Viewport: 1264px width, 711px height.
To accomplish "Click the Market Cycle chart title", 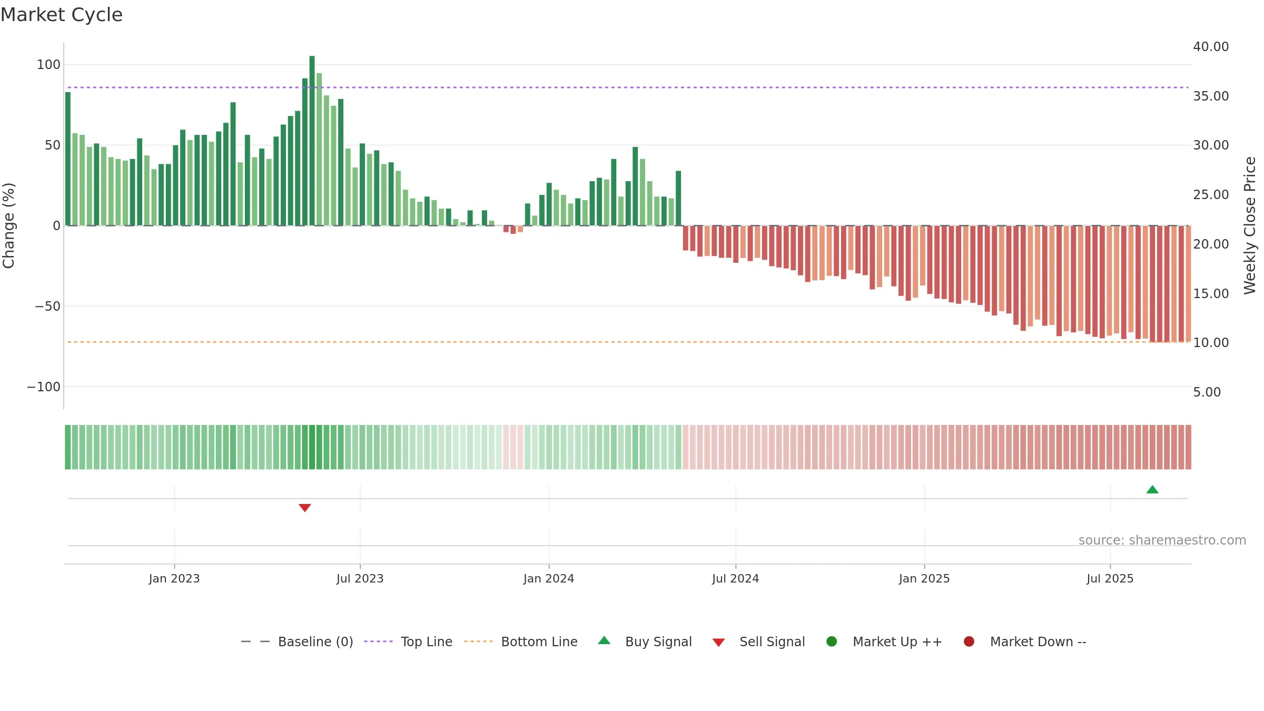I will coord(62,15).
